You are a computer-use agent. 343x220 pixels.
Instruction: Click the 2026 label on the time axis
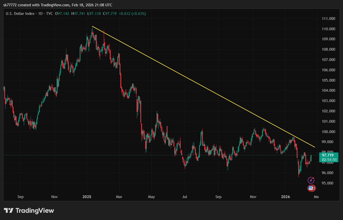[x=285, y=197]
